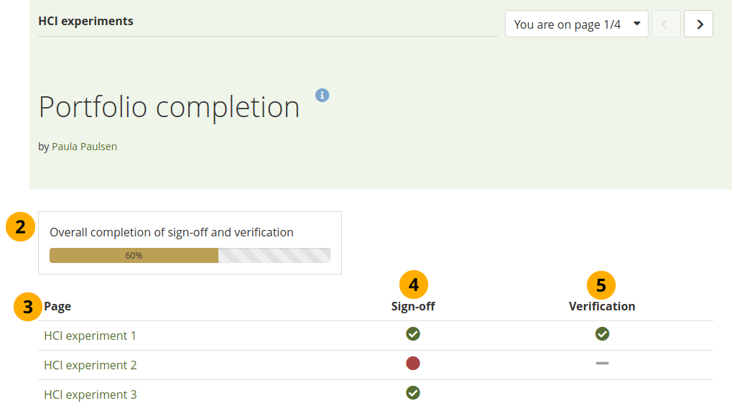Open the 'You are on page 1/4' dropdown
This screenshot has height=411, width=732.
[x=576, y=24]
